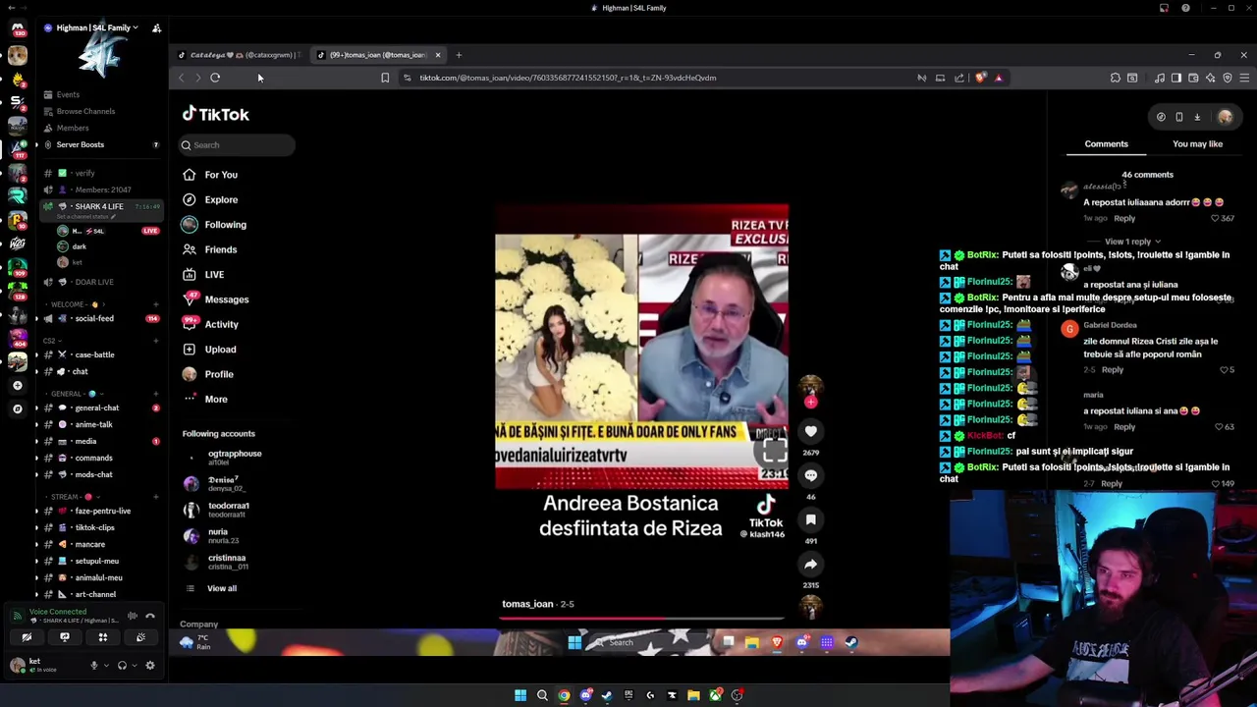Switch to the Comments tab
The height and width of the screenshot is (707, 1257).
point(1106,144)
